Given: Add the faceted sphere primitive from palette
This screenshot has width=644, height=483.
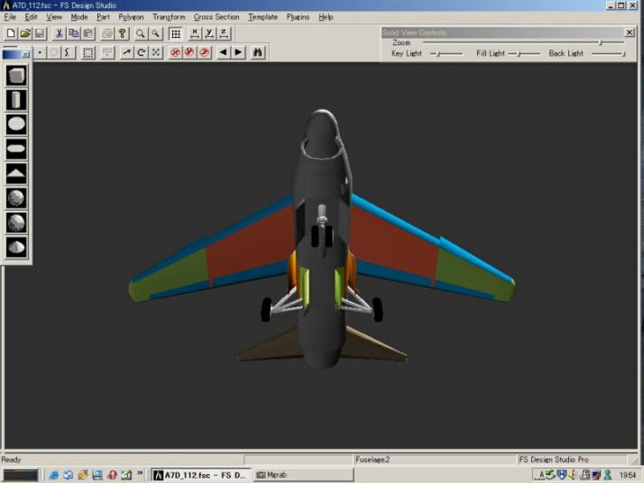Looking at the screenshot, I should [16, 198].
